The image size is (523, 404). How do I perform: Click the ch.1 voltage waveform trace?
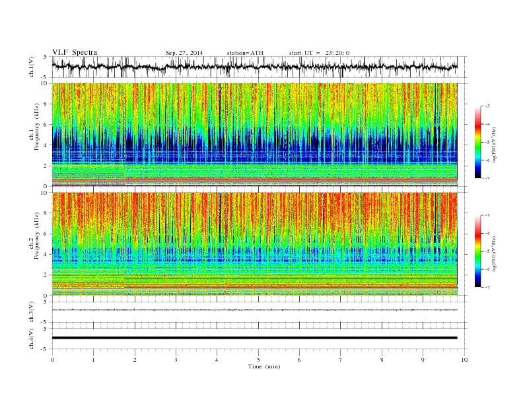pos(254,67)
